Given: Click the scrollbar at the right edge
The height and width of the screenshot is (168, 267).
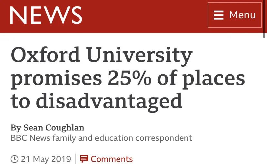Looking at the screenshot, I should coord(264,19).
